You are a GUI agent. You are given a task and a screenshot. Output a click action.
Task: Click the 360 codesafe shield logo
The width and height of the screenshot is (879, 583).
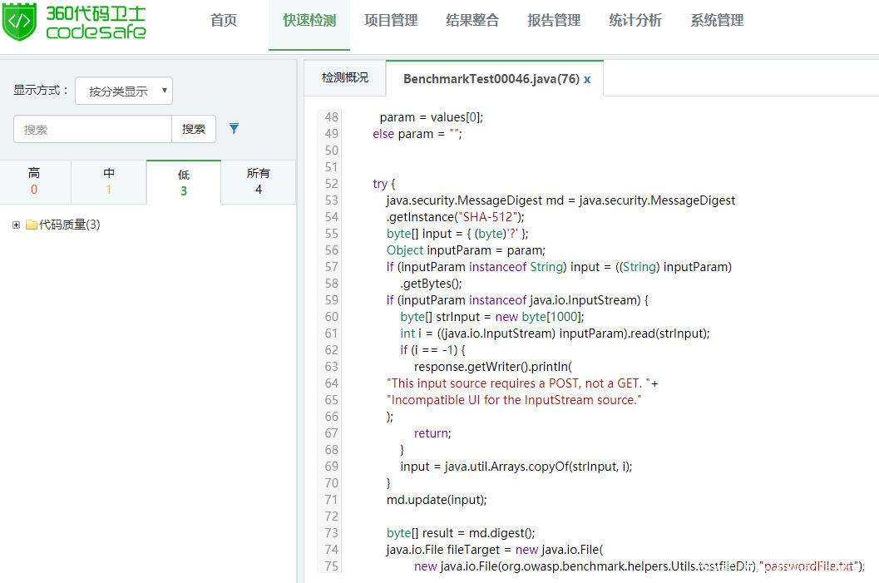pyautogui.click(x=20, y=22)
